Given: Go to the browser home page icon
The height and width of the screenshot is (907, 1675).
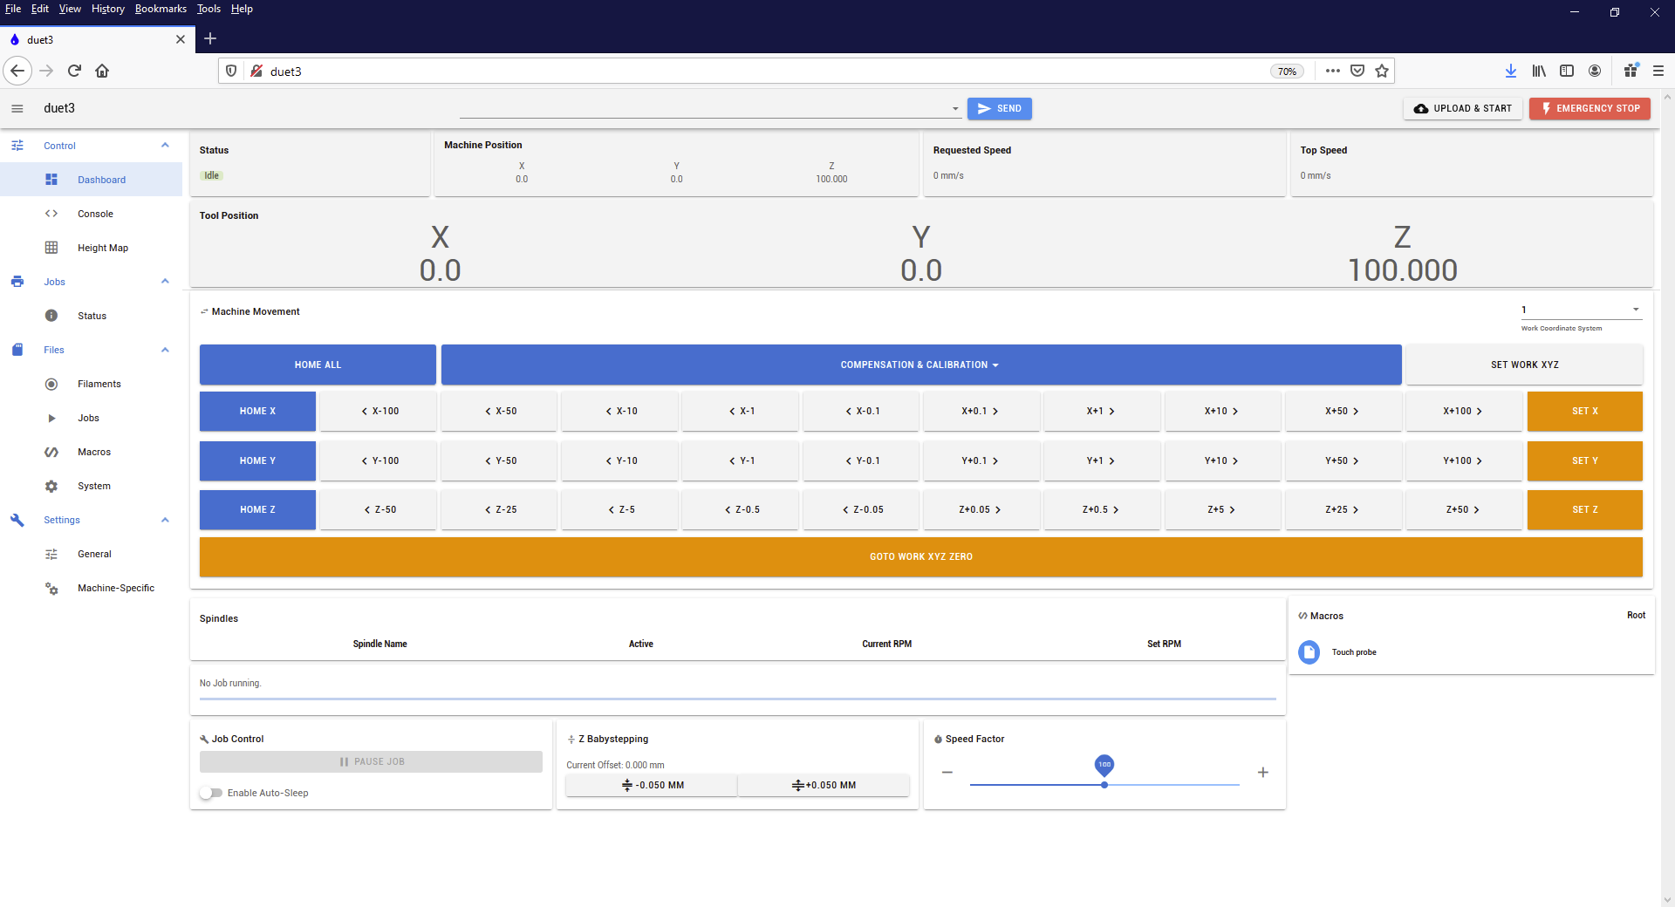Looking at the screenshot, I should 102,71.
